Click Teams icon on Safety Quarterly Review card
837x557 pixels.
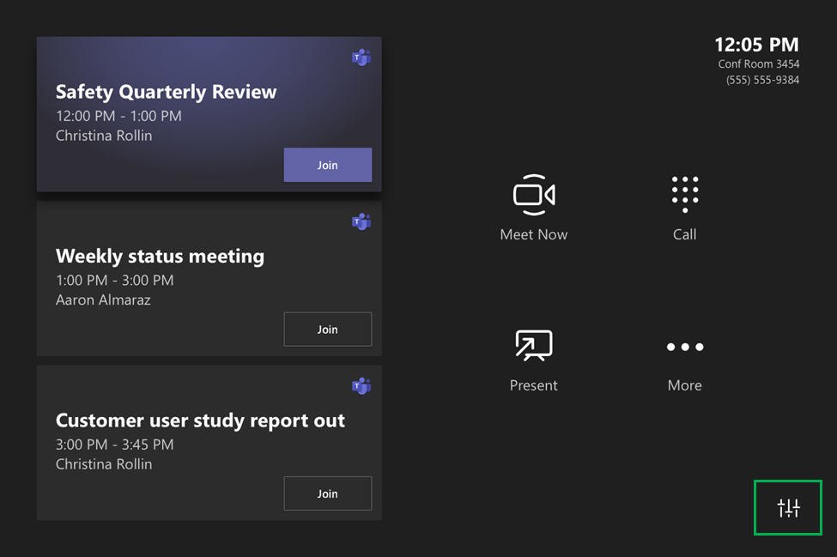(361, 58)
